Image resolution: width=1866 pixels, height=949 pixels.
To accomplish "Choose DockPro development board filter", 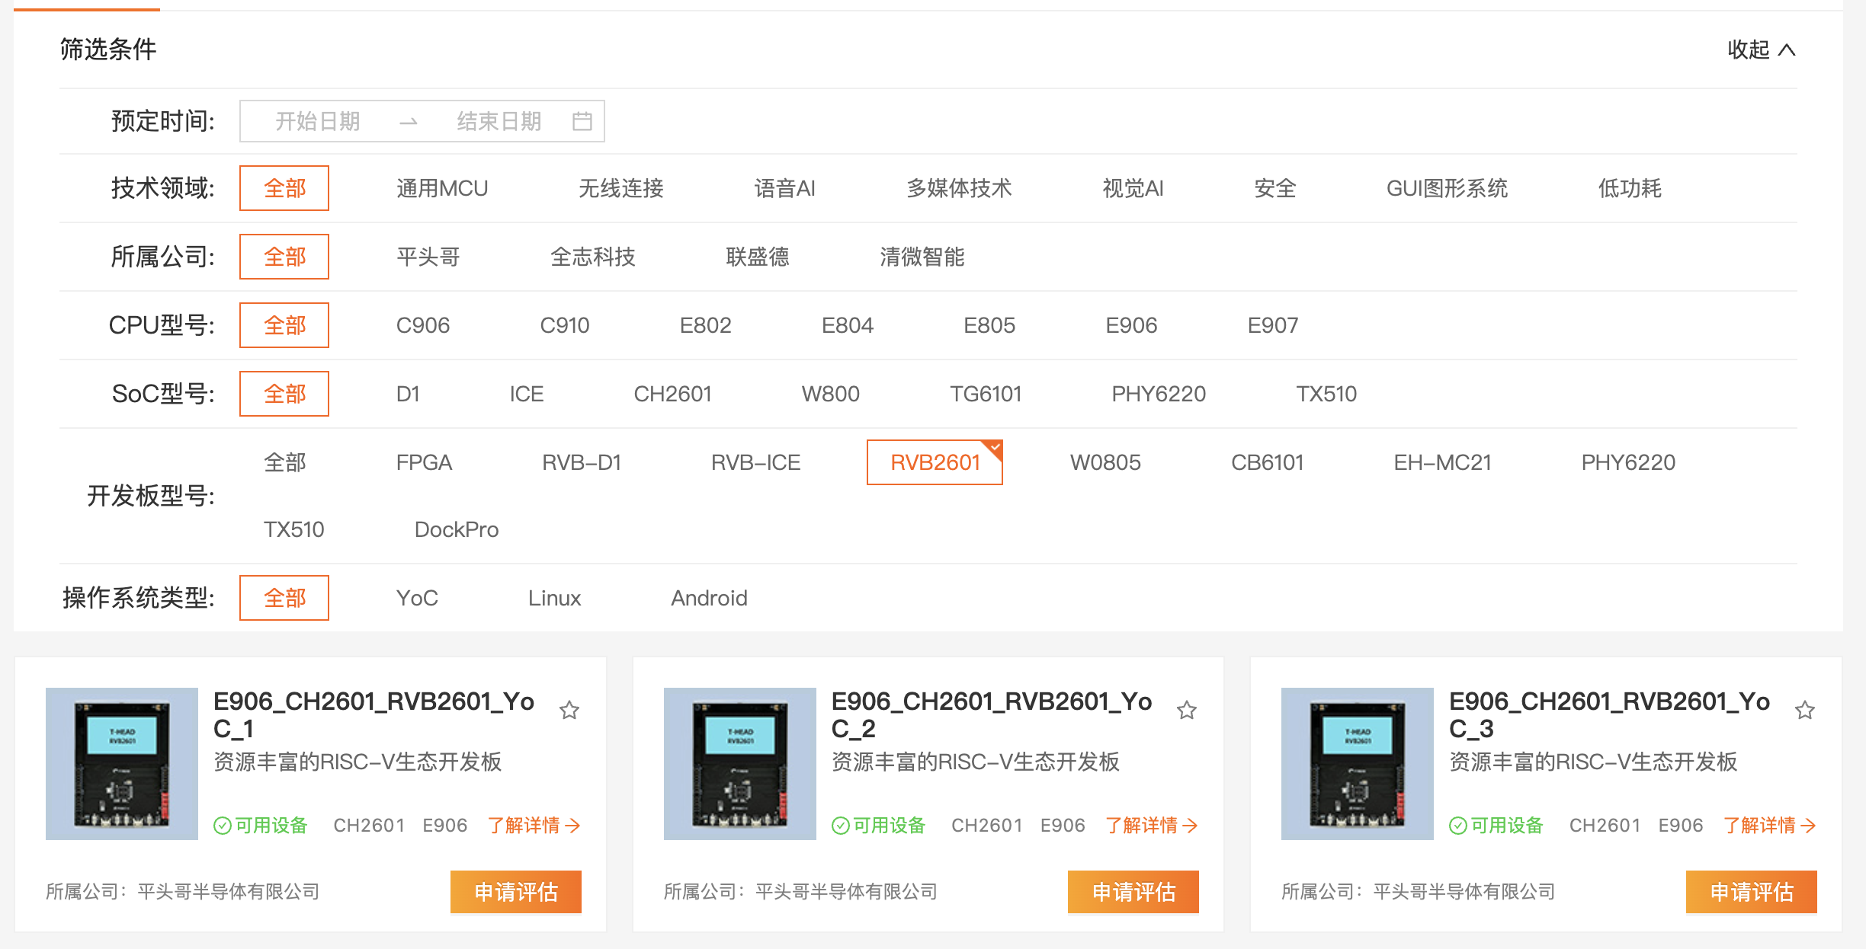I will click(x=457, y=529).
